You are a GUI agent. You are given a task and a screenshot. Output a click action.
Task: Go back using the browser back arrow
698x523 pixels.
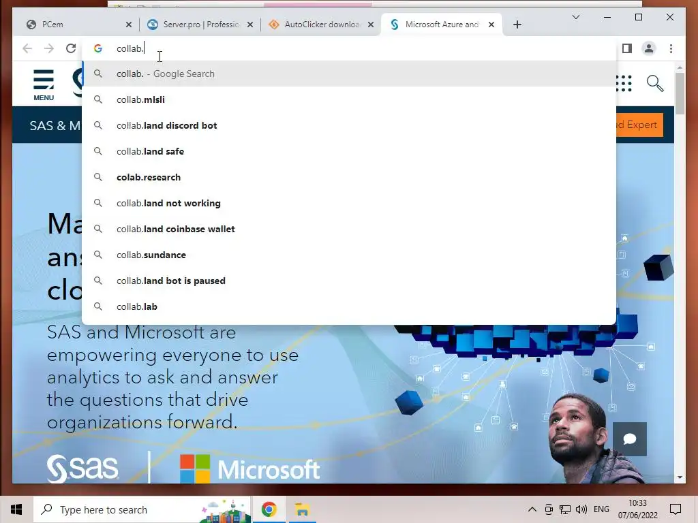27,48
